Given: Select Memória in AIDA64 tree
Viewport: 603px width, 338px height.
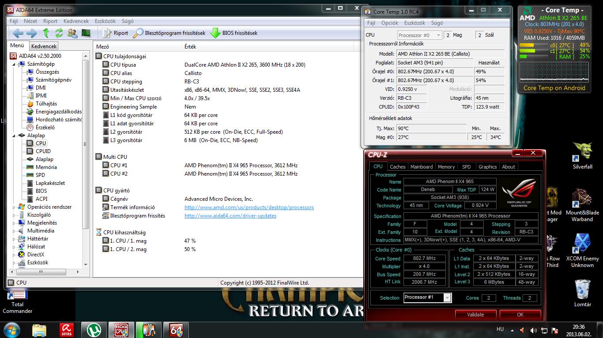Looking at the screenshot, I should 46,167.
